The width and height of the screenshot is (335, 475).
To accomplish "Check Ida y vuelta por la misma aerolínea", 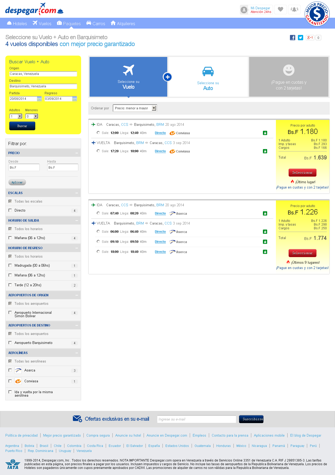I will coord(10,392).
